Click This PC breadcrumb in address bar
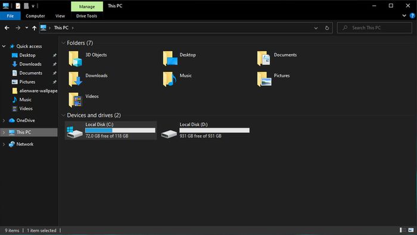Screen dimensions: 417x235 coord(61,27)
